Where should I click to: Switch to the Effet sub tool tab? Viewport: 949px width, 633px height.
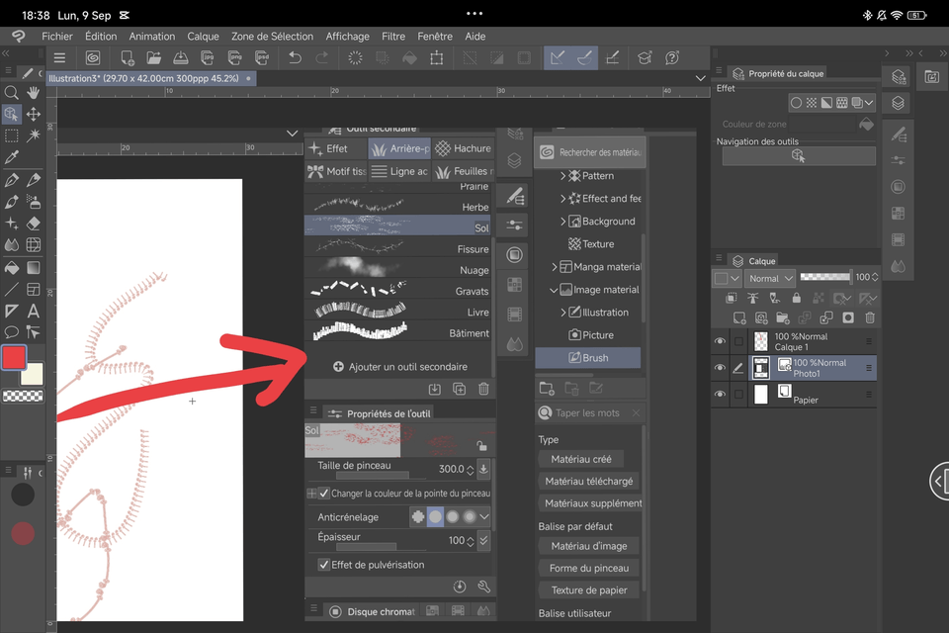(x=336, y=148)
